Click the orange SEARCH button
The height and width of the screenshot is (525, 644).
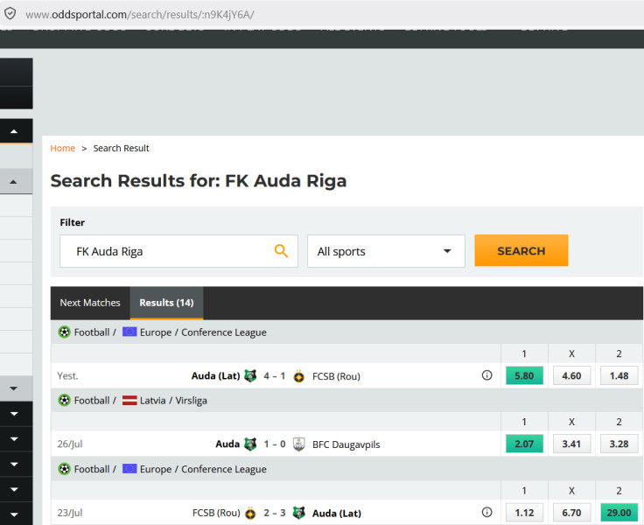521,250
